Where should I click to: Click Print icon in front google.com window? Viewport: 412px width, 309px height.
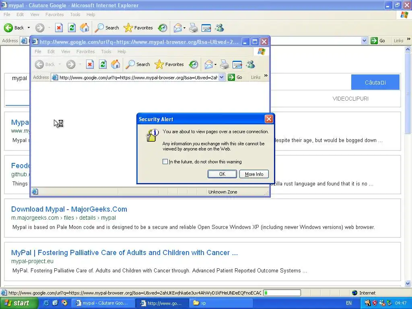click(225, 64)
